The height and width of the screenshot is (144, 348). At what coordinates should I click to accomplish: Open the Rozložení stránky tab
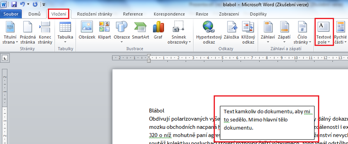94,14
